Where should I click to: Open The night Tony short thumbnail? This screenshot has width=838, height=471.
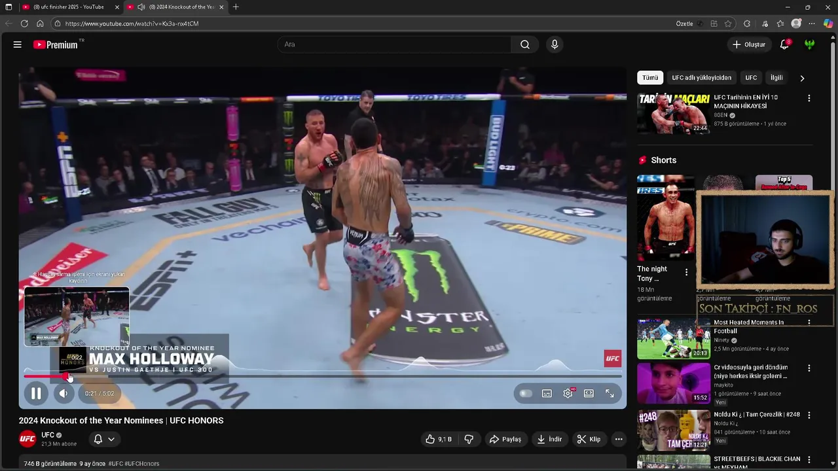tap(666, 217)
